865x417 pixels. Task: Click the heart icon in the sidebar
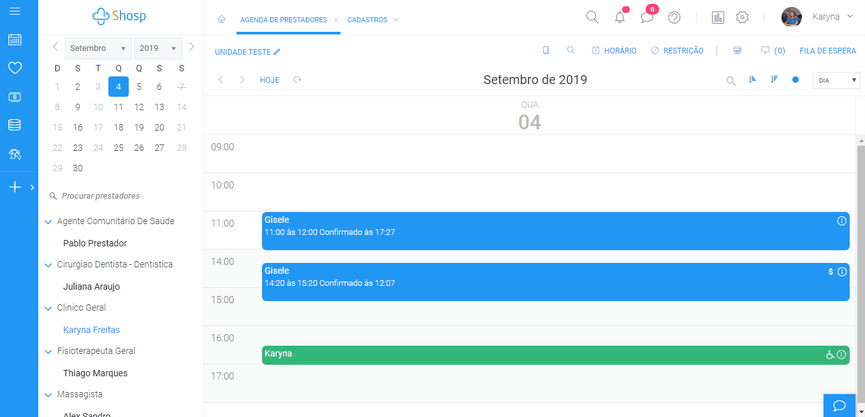[x=15, y=67]
